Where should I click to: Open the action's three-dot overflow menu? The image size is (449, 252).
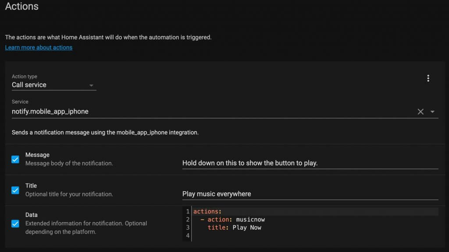click(x=428, y=78)
